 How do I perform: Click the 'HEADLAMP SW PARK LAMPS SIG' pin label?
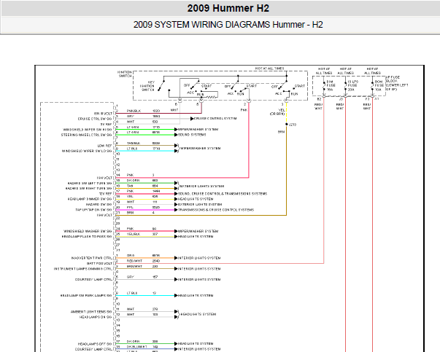pyautogui.click(x=86, y=296)
